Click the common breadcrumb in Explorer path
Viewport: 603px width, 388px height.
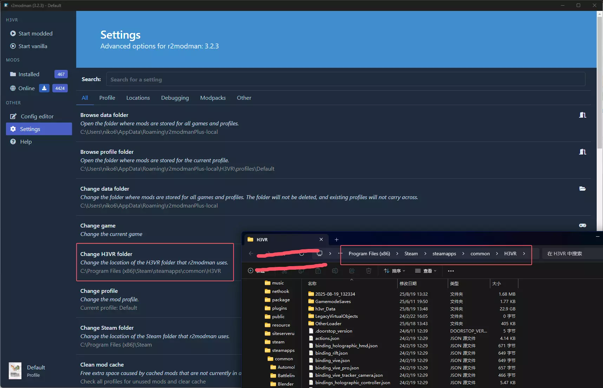click(x=480, y=254)
